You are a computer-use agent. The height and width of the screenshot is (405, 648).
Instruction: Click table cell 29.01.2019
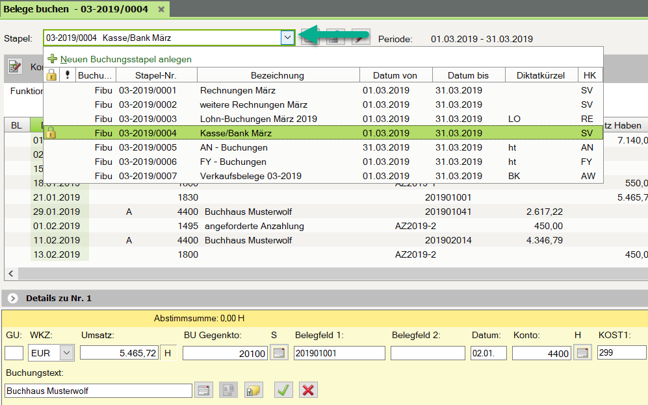[57, 212]
